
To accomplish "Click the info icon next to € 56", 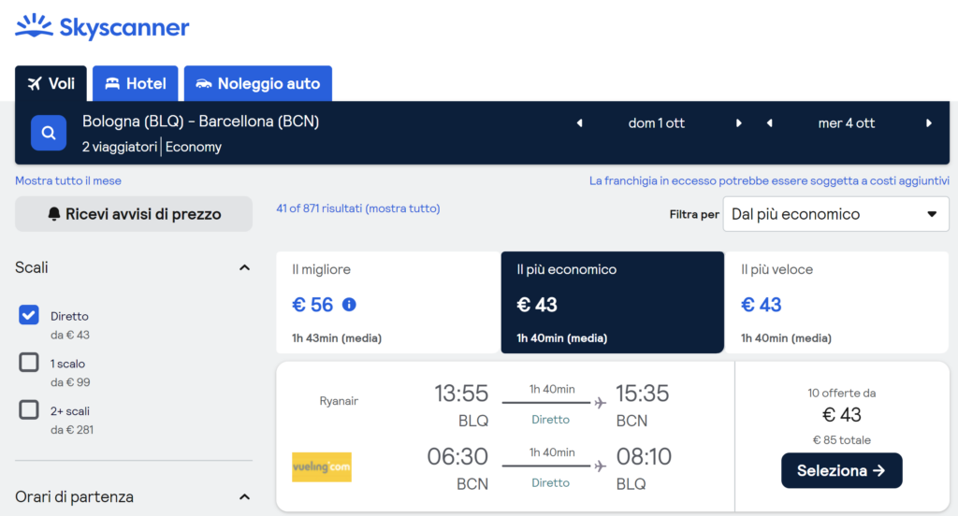I will tap(349, 305).
